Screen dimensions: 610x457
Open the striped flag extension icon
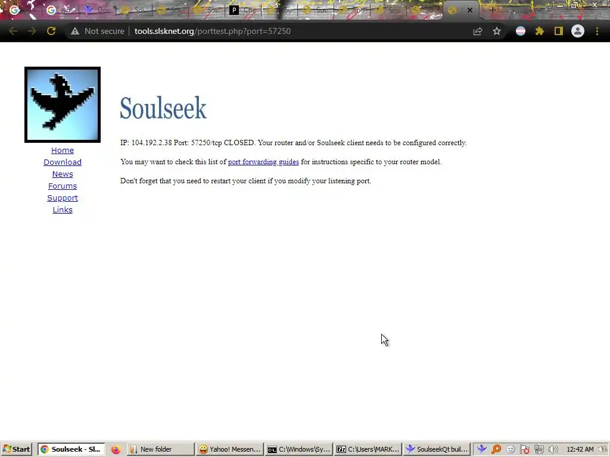pyautogui.click(x=521, y=31)
